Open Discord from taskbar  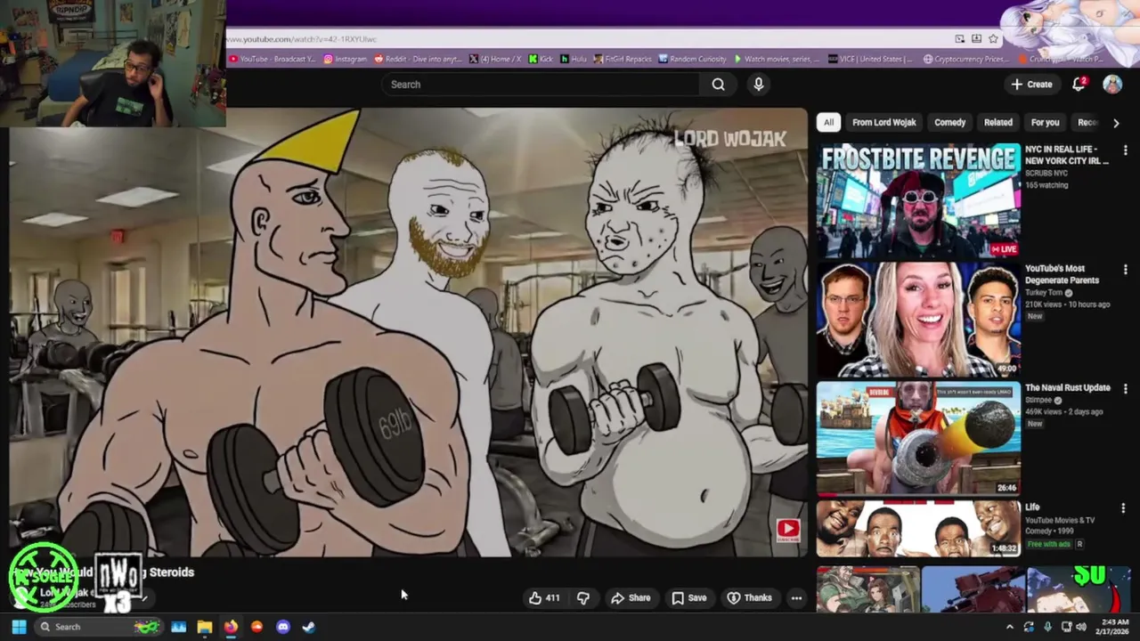(x=283, y=627)
